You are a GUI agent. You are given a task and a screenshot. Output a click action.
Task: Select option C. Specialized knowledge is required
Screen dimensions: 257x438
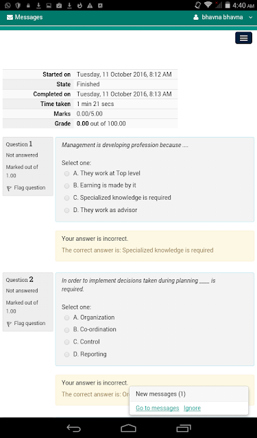pyautogui.click(x=67, y=198)
